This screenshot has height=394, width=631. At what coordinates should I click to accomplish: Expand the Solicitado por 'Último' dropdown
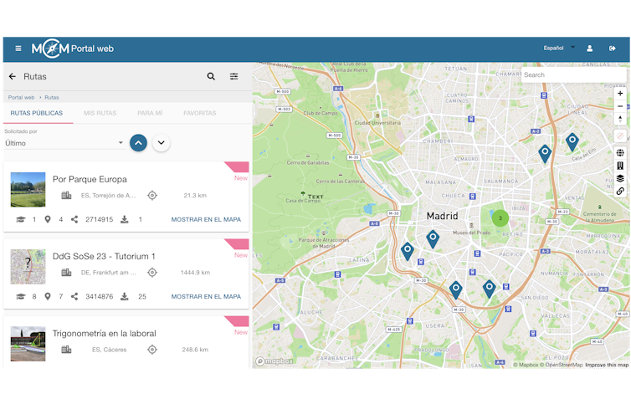coord(64,143)
